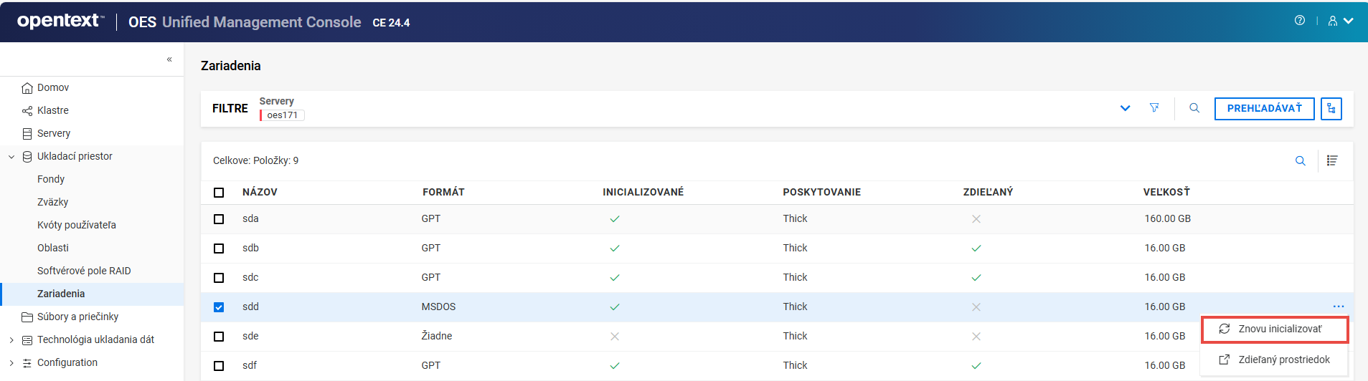Image resolution: width=1368 pixels, height=381 pixels.
Task: Click the filter funnel icon
Action: (1154, 108)
